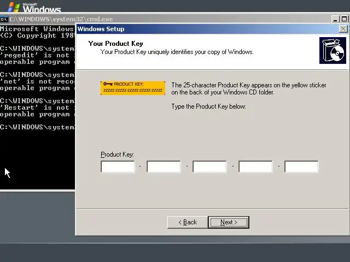Click the fourth Product Key input box
The height and width of the screenshot is (262, 350).
[255, 166]
